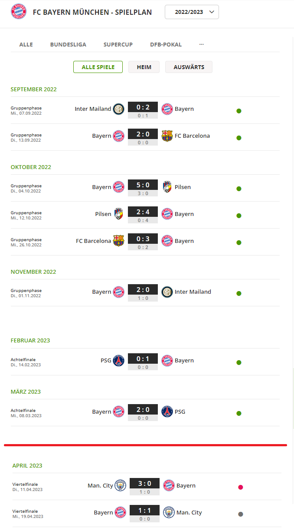
Task: Activate the ALLE SPIELE filter
Action: [x=98, y=67]
